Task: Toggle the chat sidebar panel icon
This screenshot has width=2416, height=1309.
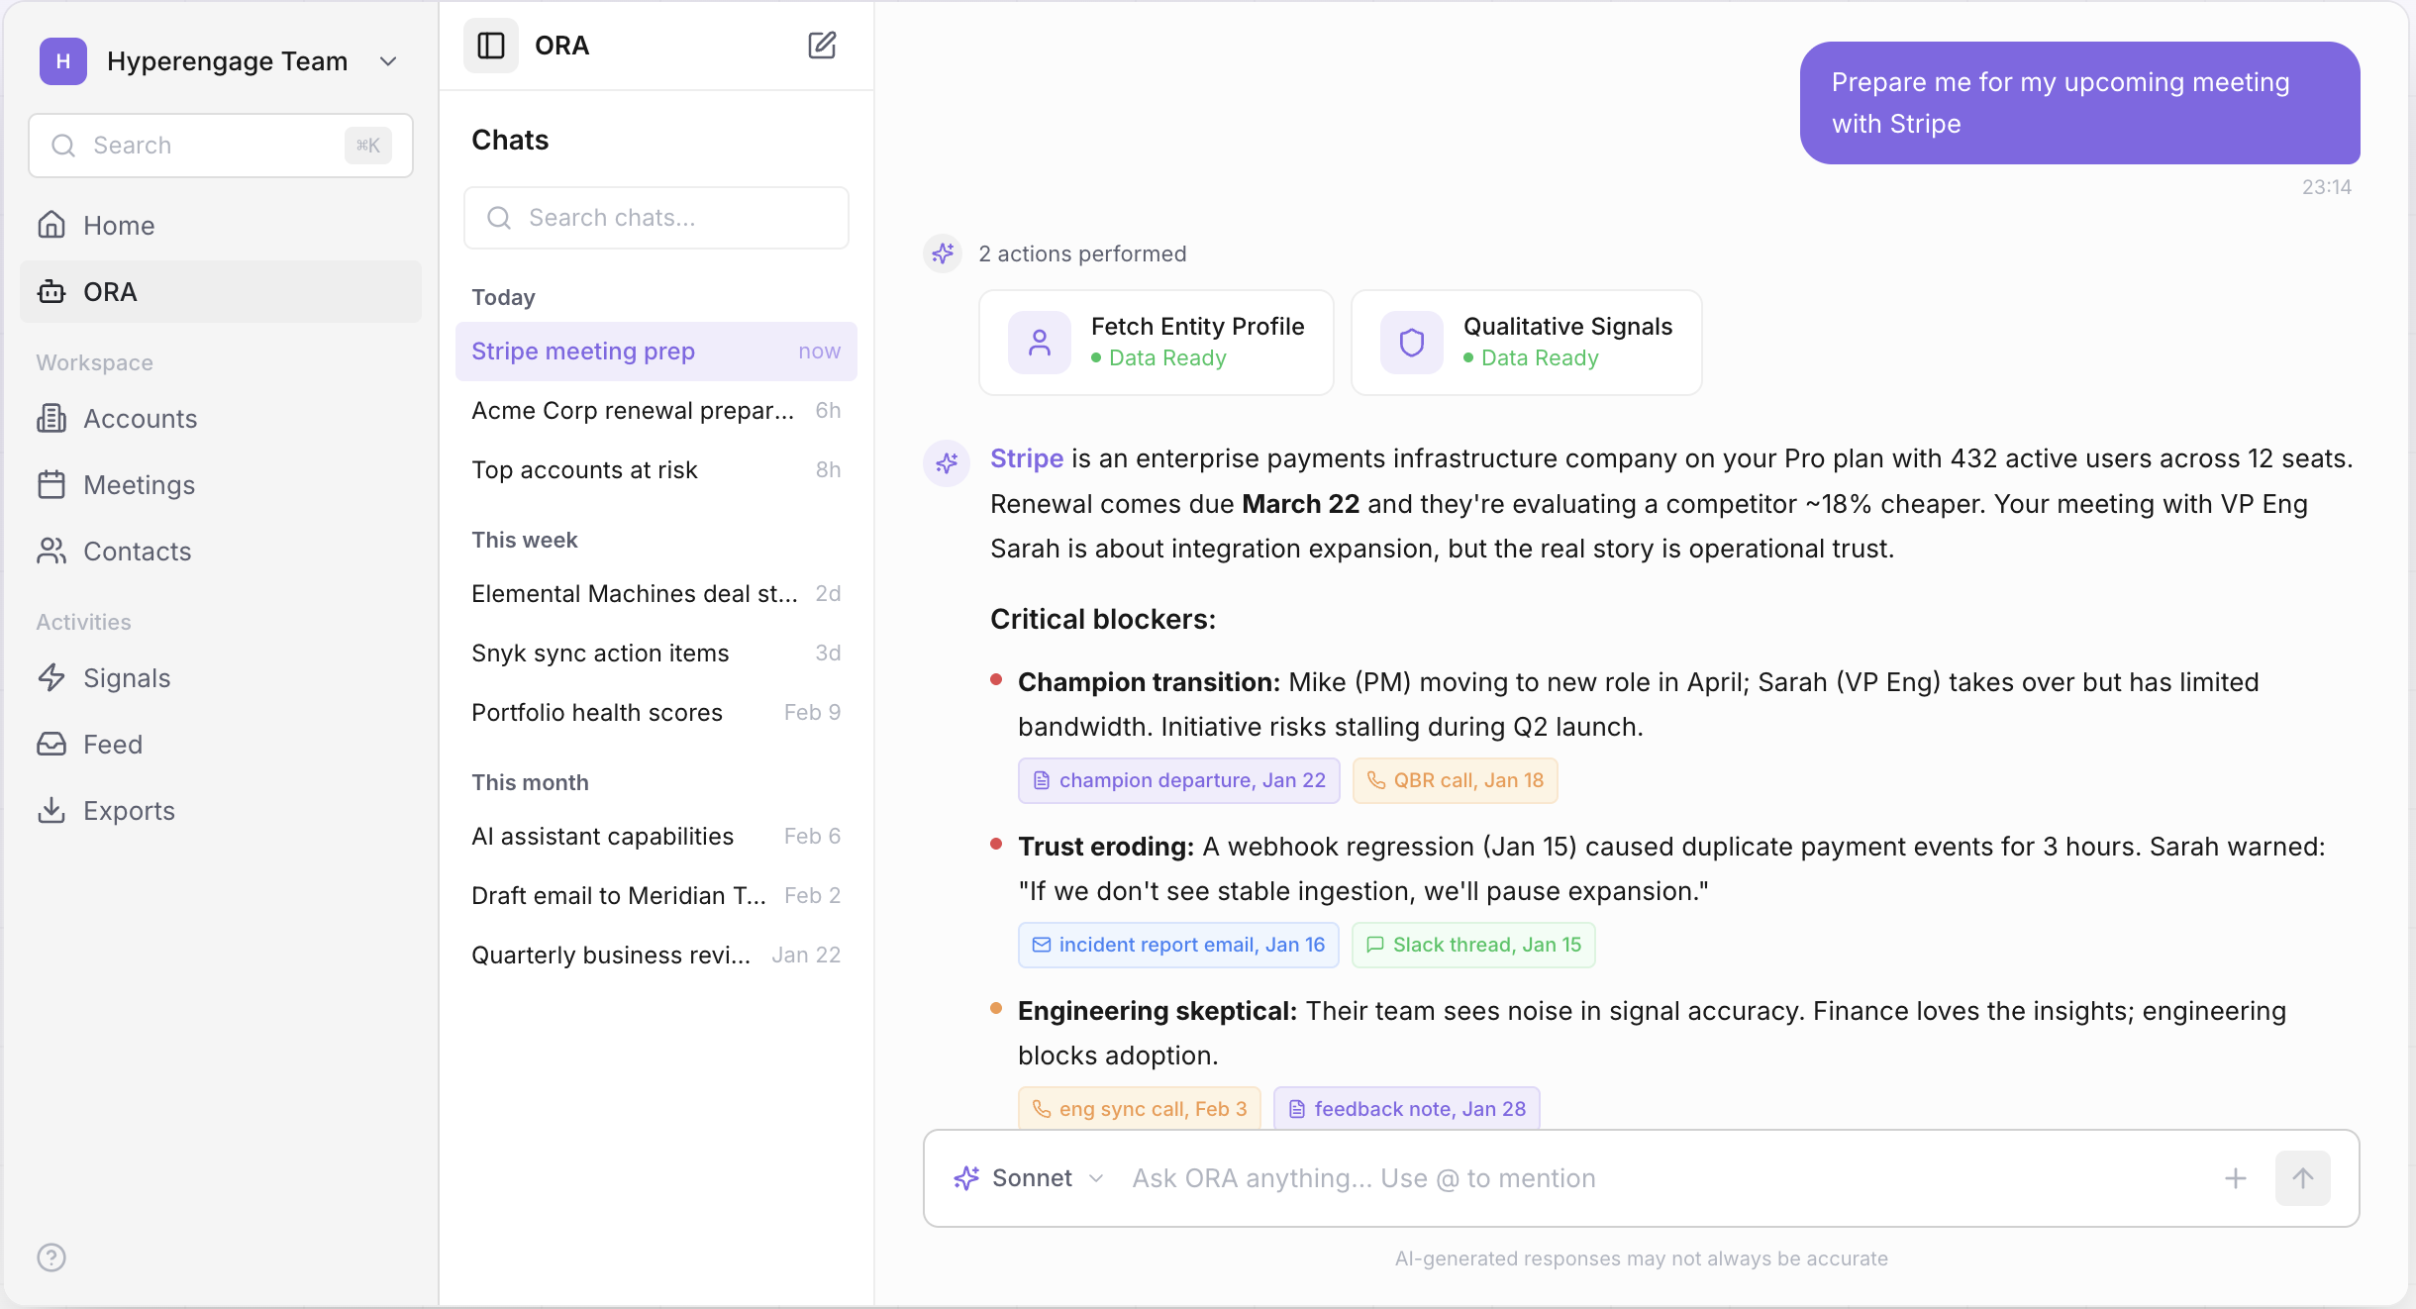Action: [491, 46]
